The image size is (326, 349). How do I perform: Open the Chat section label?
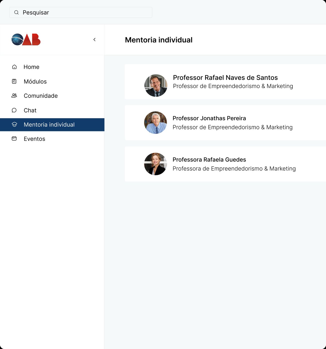click(x=30, y=110)
